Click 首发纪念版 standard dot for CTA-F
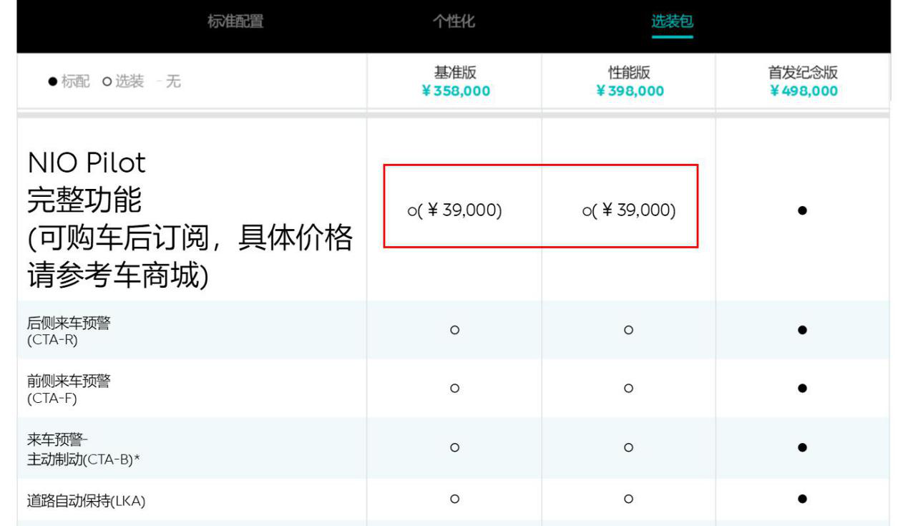This screenshot has height=526, width=908. pos(802,388)
